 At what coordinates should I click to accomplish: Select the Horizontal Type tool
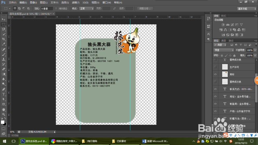click(3, 94)
